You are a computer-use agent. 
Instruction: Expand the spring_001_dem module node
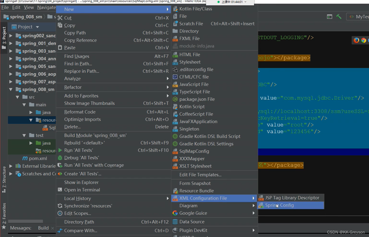pyautogui.click(x=11, y=43)
